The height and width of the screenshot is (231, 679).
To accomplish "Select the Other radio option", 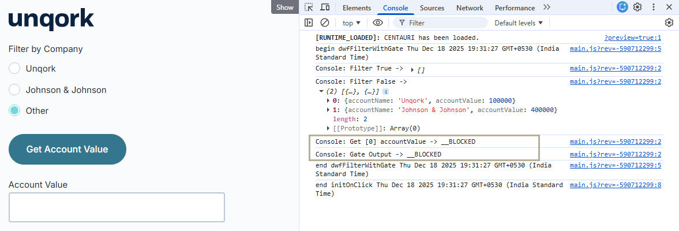I will click(15, 110).
